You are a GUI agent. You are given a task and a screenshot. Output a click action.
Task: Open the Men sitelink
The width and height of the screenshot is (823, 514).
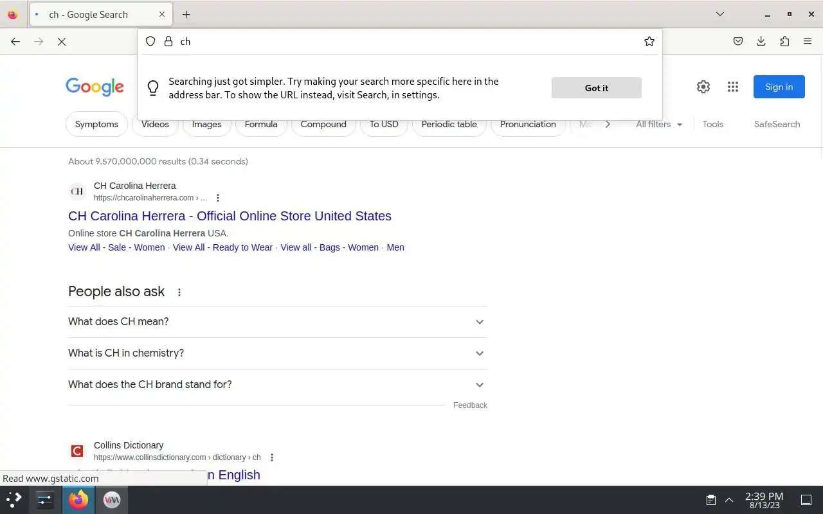pyautogui.click(x=395, y=247)
